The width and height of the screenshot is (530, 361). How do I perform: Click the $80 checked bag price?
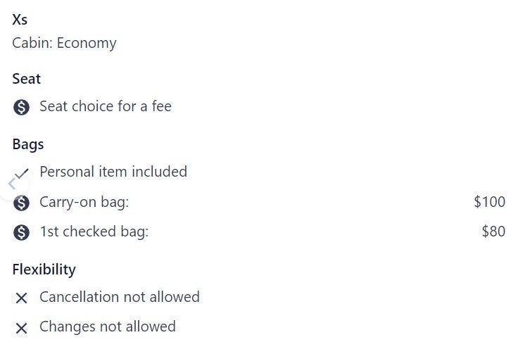click(x=493, y=232)
